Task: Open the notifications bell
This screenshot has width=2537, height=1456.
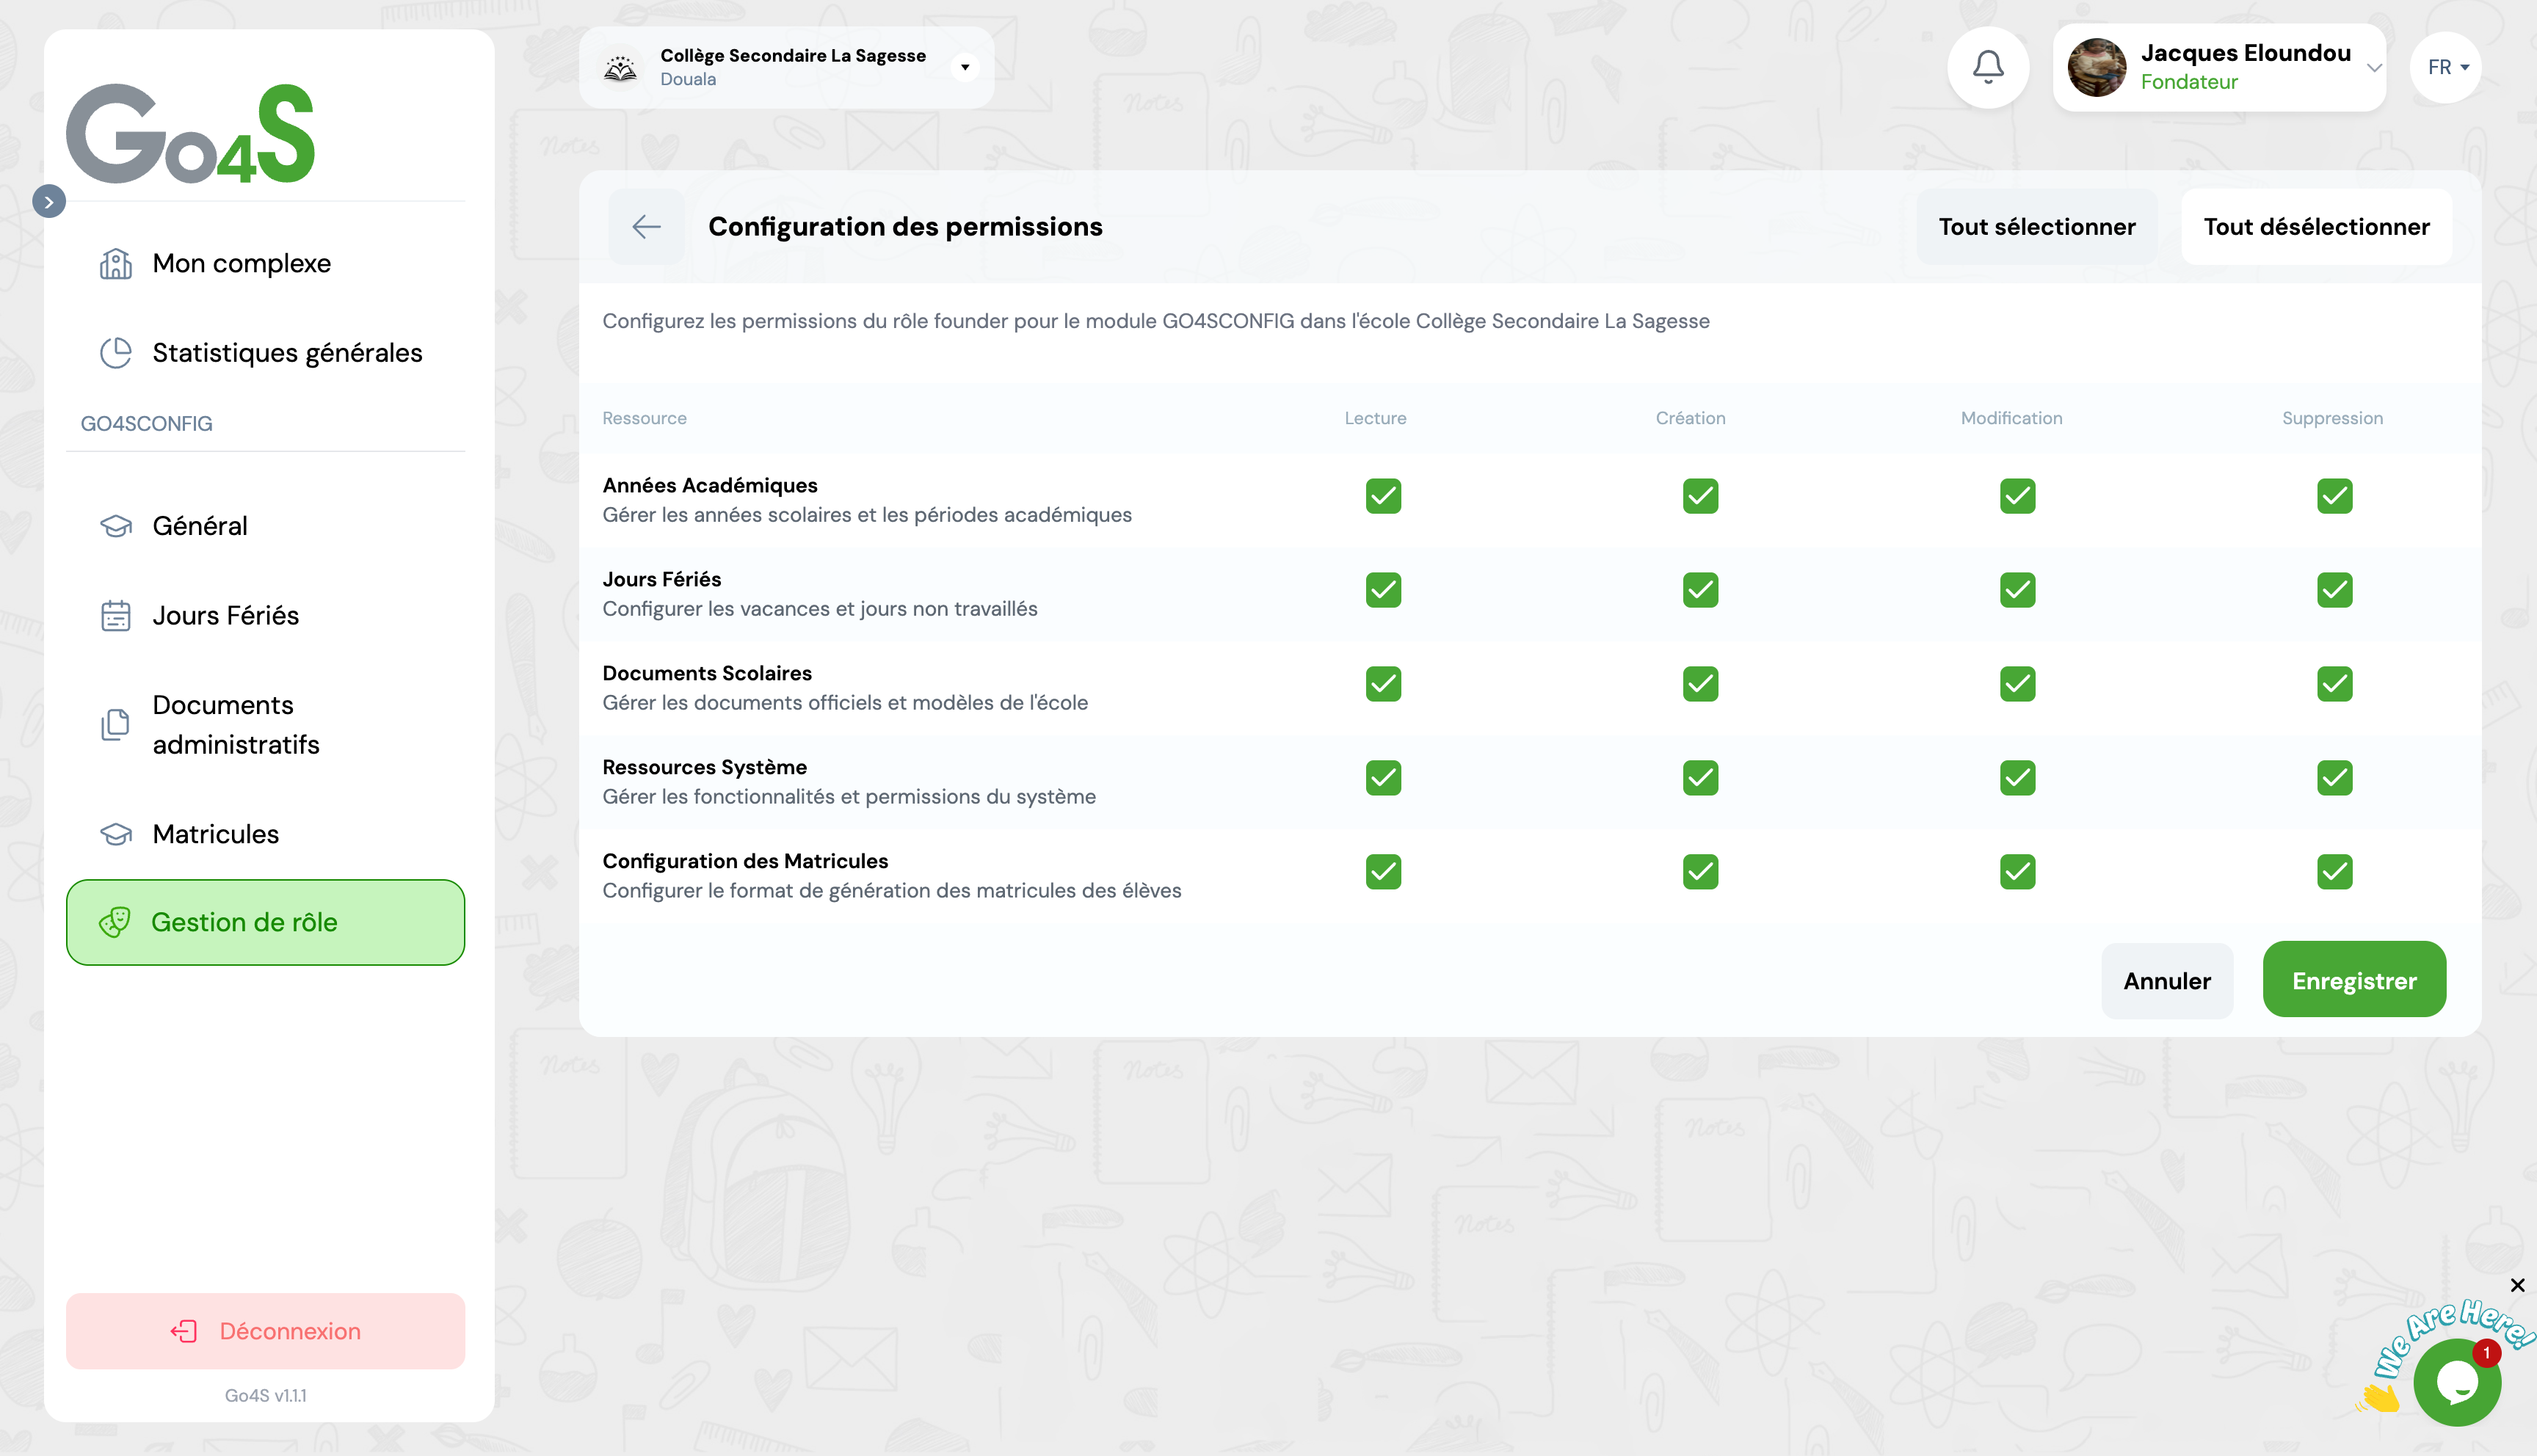Action: point(1987,67)
